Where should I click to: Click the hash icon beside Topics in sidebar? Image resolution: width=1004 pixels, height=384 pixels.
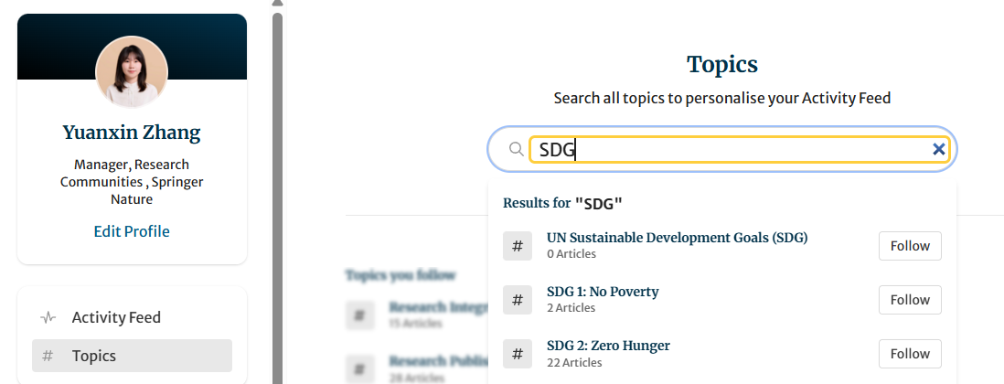[48, 356]
